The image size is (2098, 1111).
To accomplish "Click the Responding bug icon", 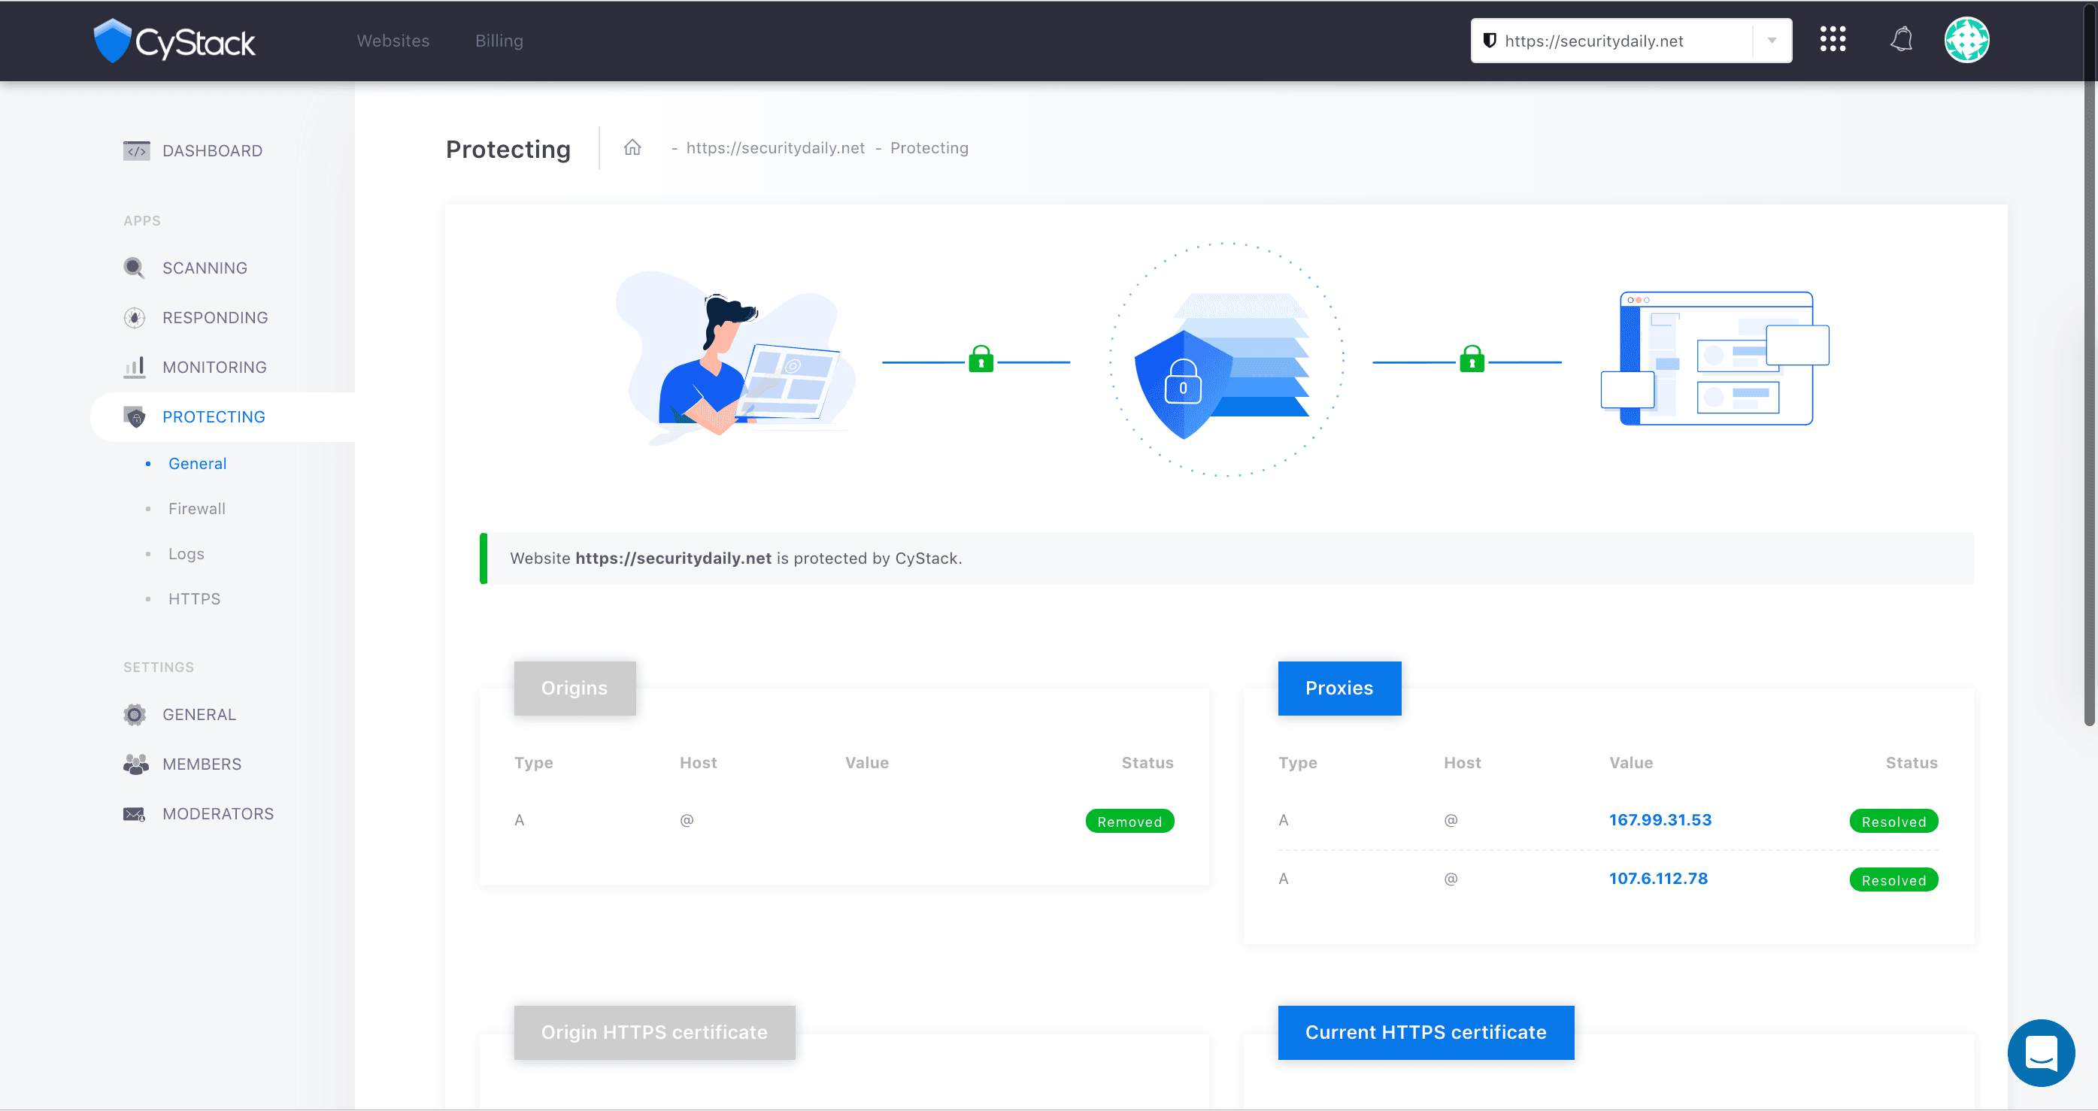I will point(135,317).
